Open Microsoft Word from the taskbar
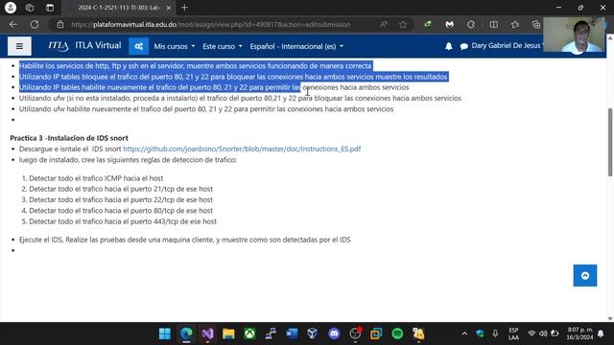 [292, 333]
